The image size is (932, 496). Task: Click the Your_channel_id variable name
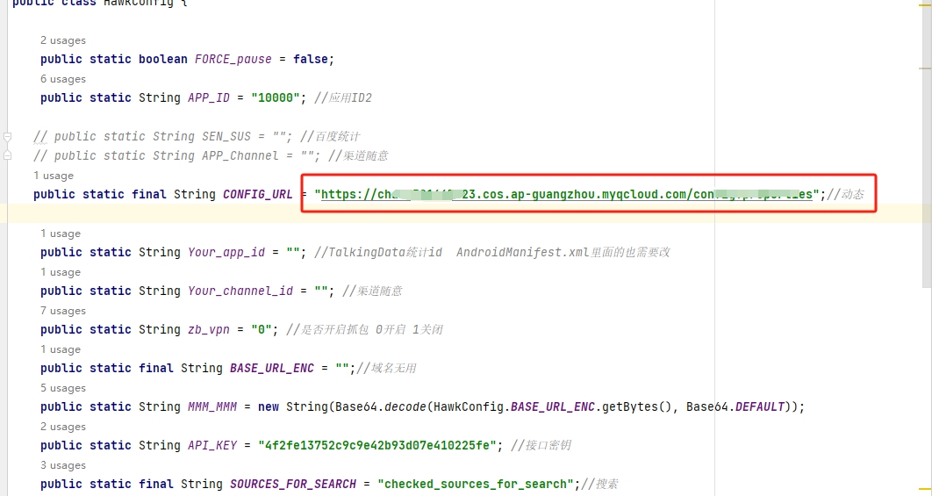240,291
